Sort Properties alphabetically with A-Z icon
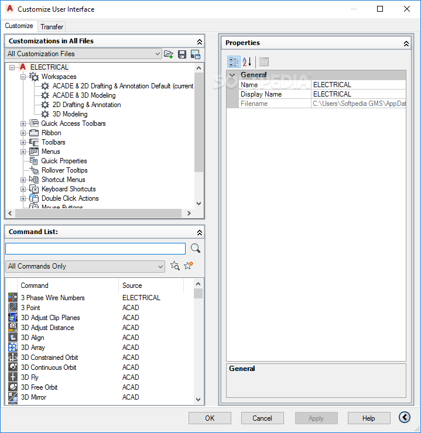Screen dimensions: 421x433 [247, 62]
